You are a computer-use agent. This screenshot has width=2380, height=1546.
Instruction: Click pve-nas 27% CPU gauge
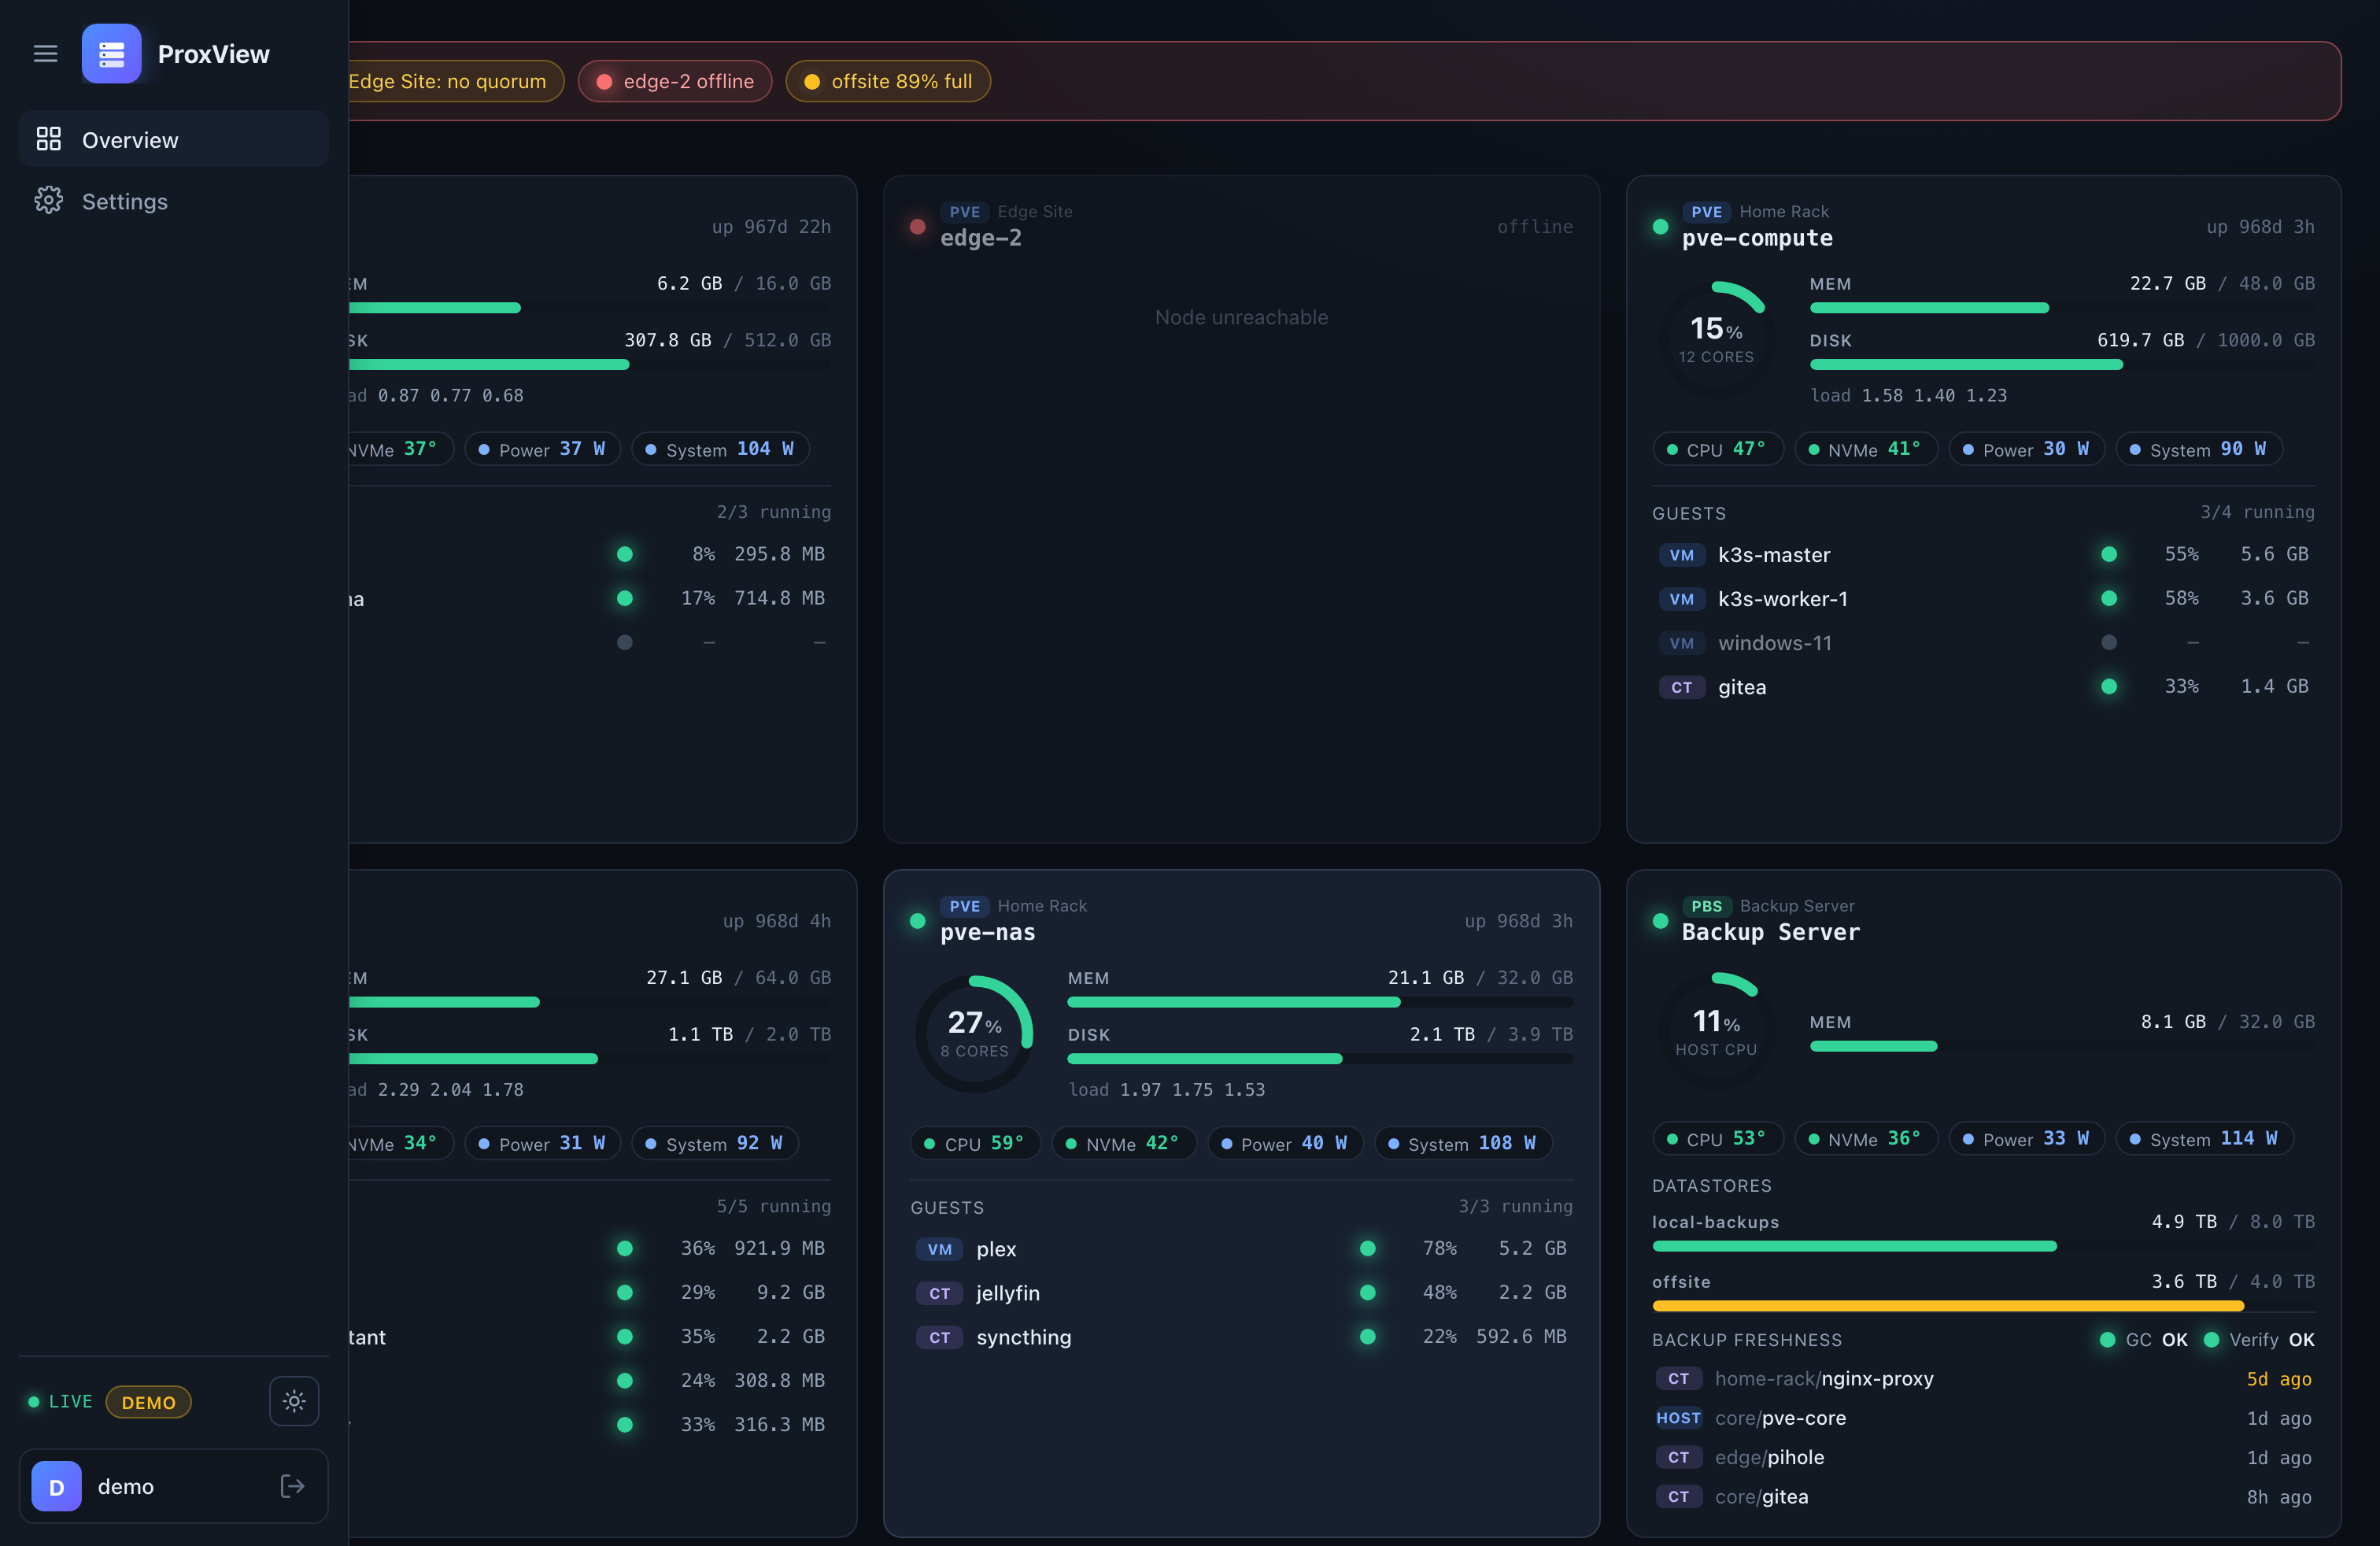(x=974, y=1033)
